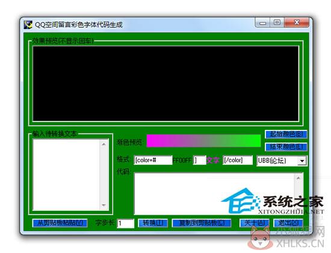Image resolution: width=331 pixels, height=253 pixels.
Task: Focus the 字步长 step length field
Action: coord(126,224)
